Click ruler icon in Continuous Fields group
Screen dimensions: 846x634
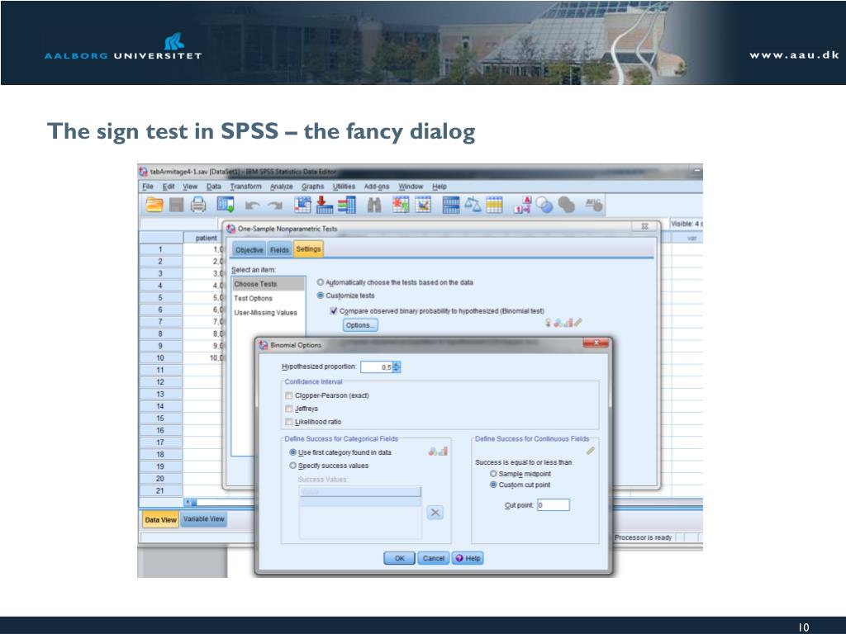(590, 450)
